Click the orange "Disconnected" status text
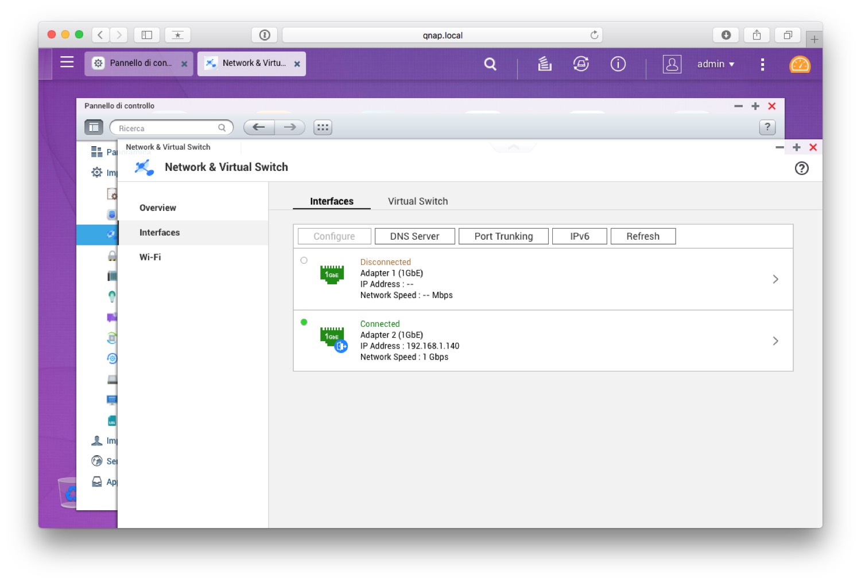 coord(386,262)
